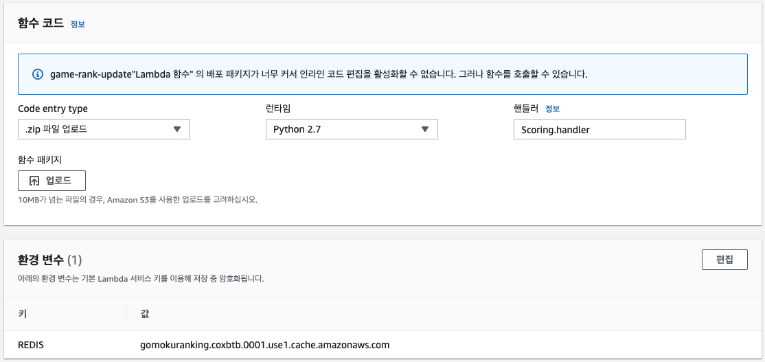This screenshot has width=765, height=362.
Task: Click the Scoring.handler input field
Action: click(x=600, y=129)
